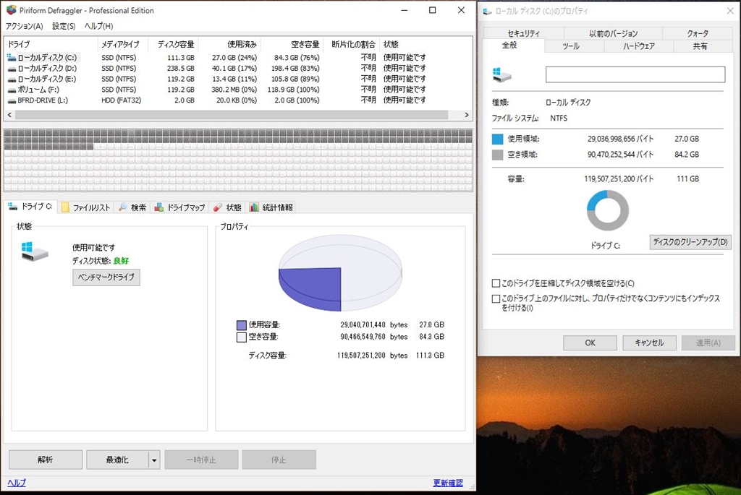Click the 状態 tab health icon
Screen dimensions: 741x495
pyautogui.click(x=218, y=207)
